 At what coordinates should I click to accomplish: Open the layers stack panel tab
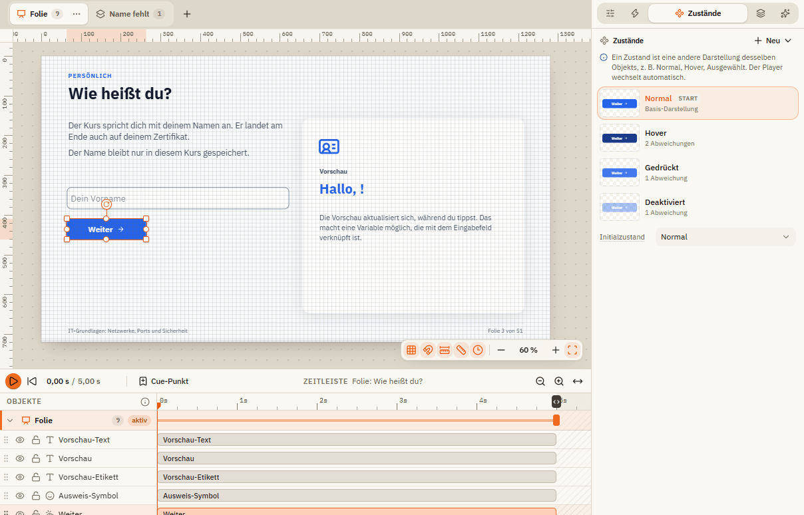point(761,13)
